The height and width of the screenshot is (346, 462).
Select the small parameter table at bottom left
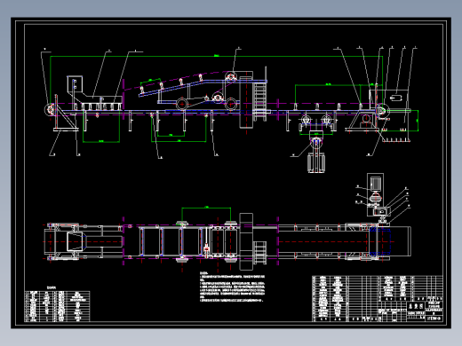click(x=57, y=306)
